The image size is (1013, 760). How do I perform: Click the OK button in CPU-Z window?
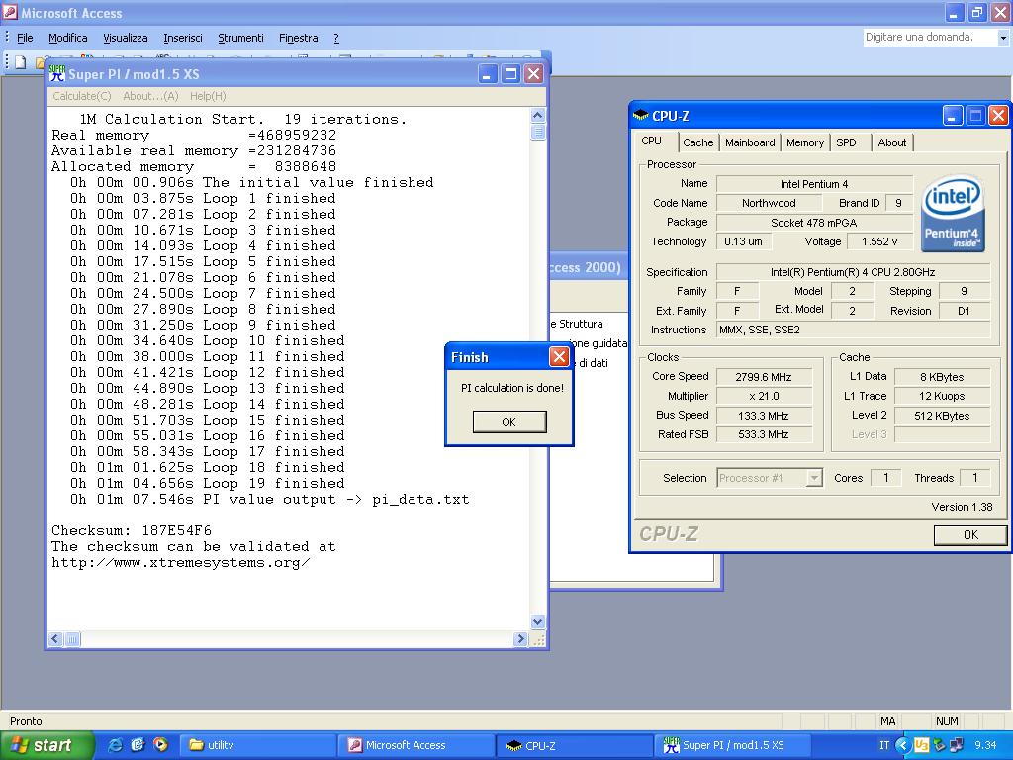[970, 535]
